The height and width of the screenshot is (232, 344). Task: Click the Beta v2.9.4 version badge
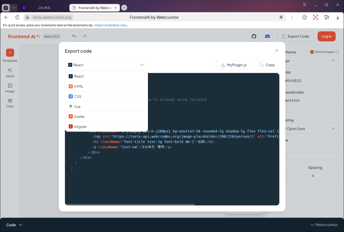pos(52,36)
